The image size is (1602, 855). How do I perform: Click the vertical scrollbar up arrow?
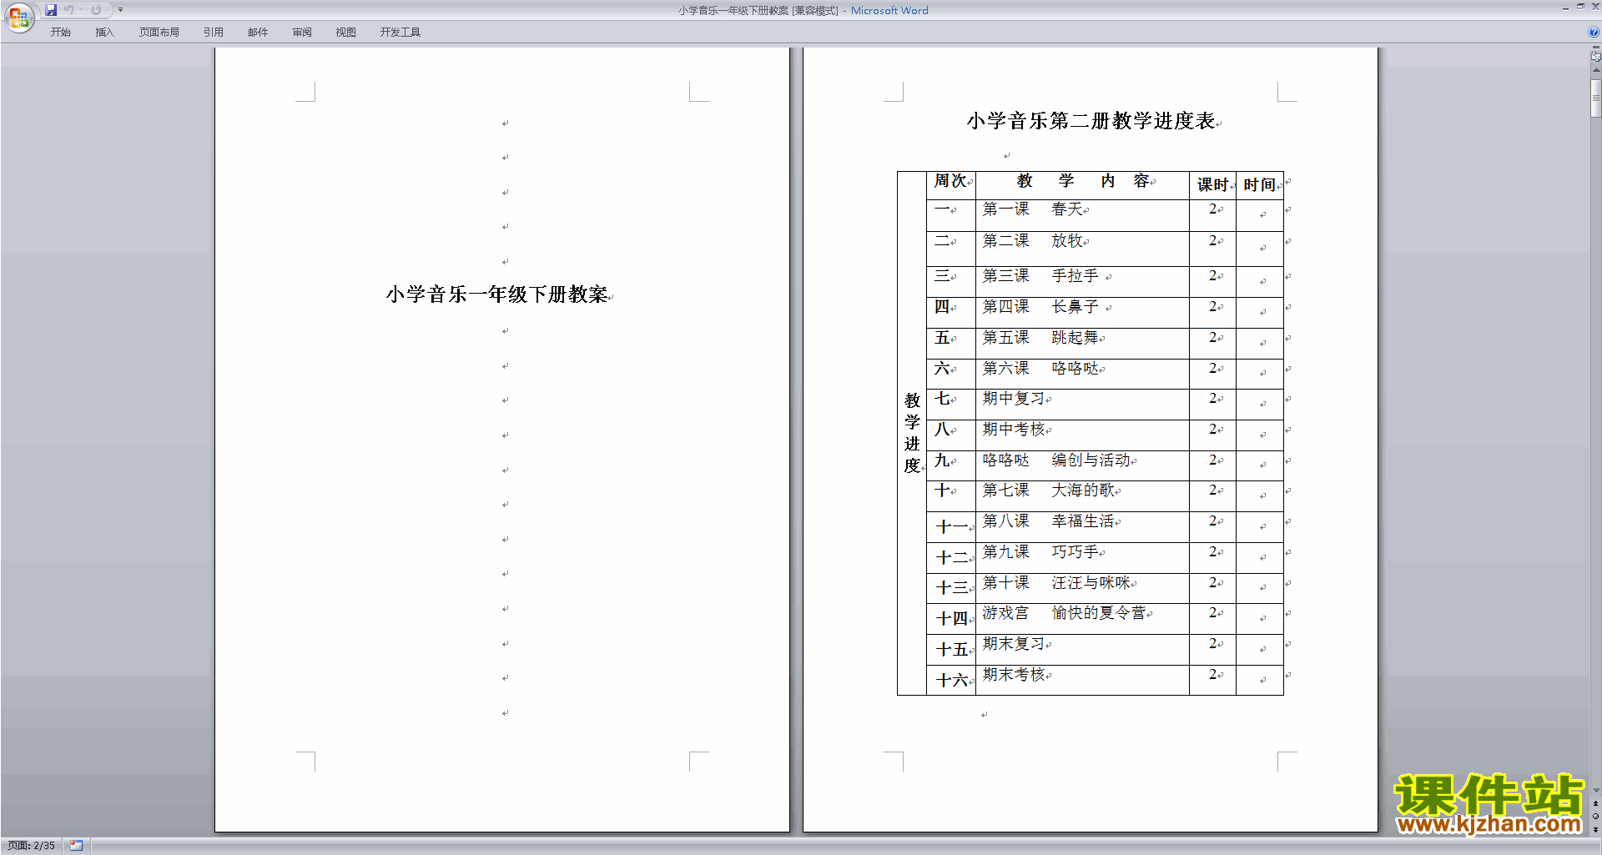point(1595,70)
